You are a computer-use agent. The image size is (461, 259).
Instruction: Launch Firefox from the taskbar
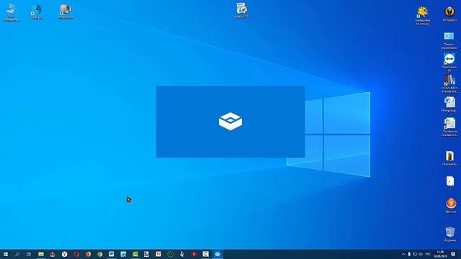pos(88,254)
